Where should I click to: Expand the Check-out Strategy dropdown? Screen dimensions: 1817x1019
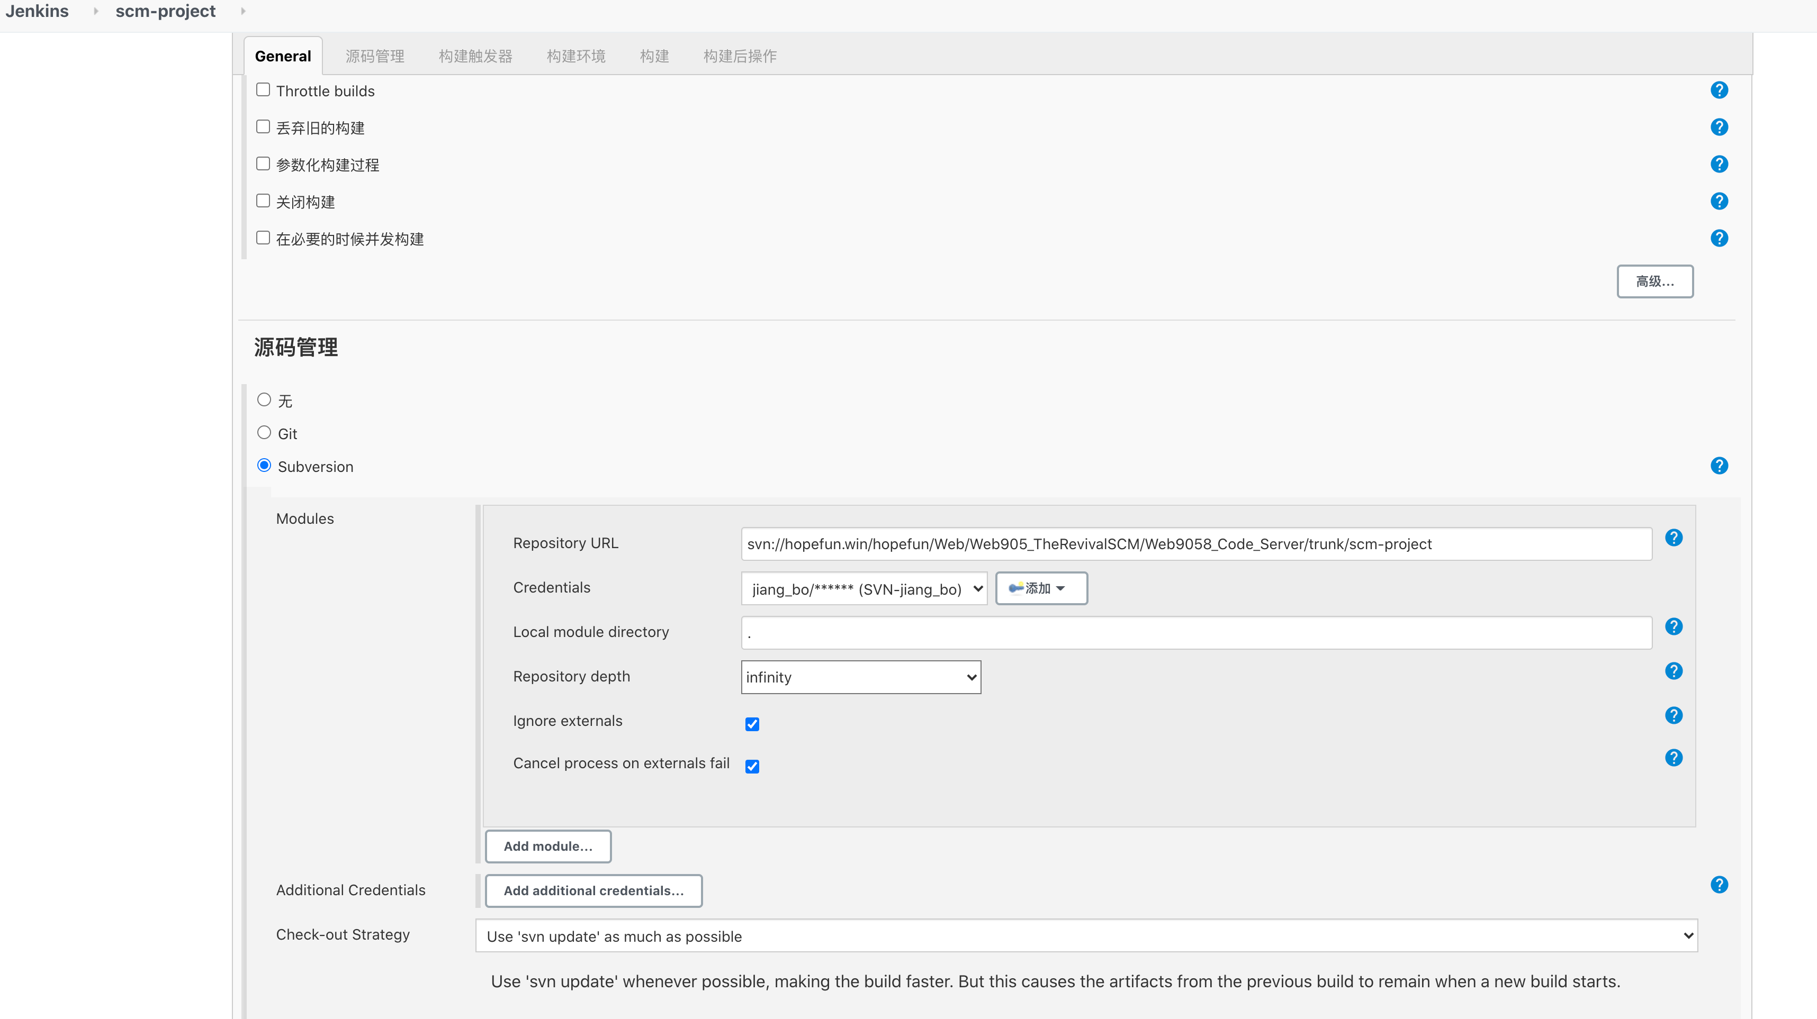point(1086,935)
